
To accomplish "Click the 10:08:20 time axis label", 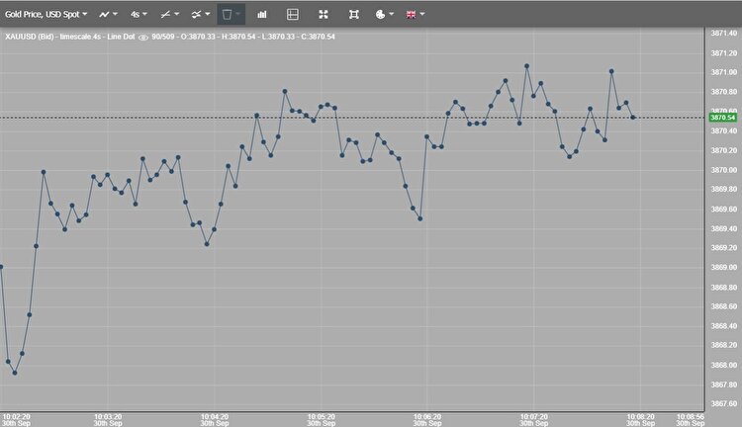I will point(640,416).
